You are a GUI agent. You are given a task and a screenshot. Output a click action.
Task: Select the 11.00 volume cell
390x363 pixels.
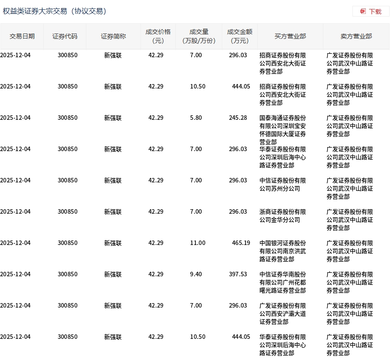(x=198, y=243)
